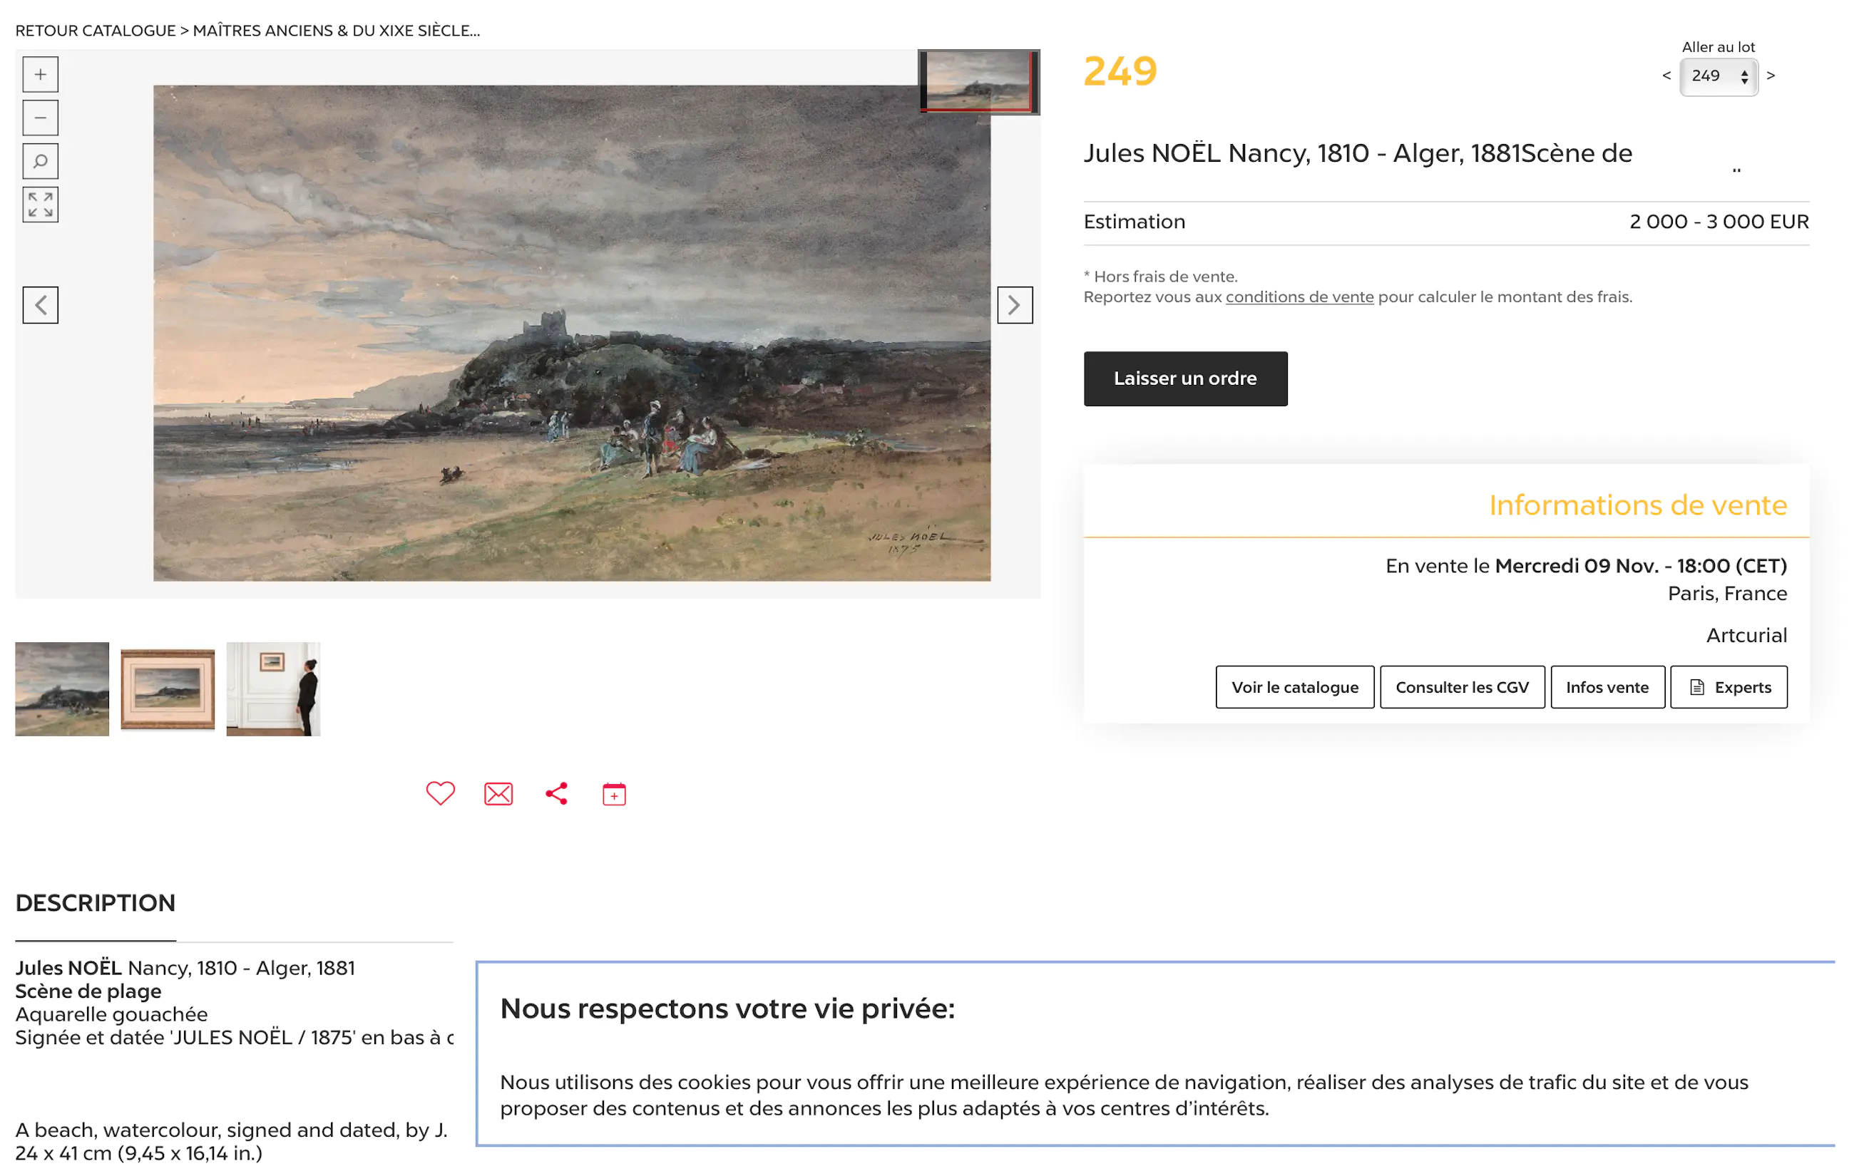
Task: Zoom in on the painting image
Action: [40, 75]
